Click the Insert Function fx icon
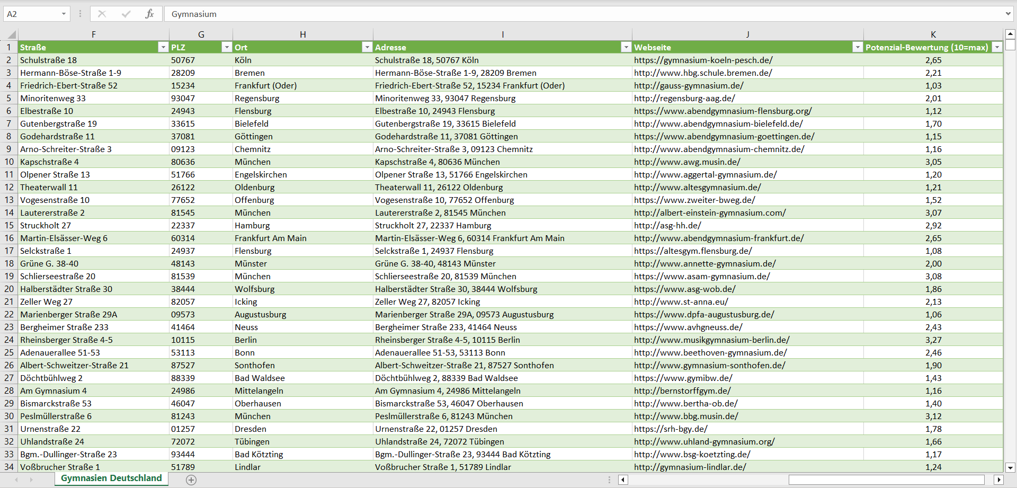This screenshot has width=1017, height=488. tap(149, 14)
